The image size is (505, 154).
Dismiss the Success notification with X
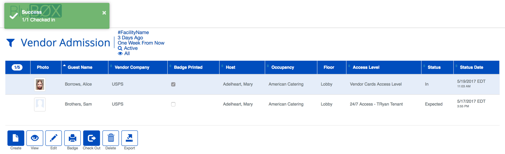(104, 13)
